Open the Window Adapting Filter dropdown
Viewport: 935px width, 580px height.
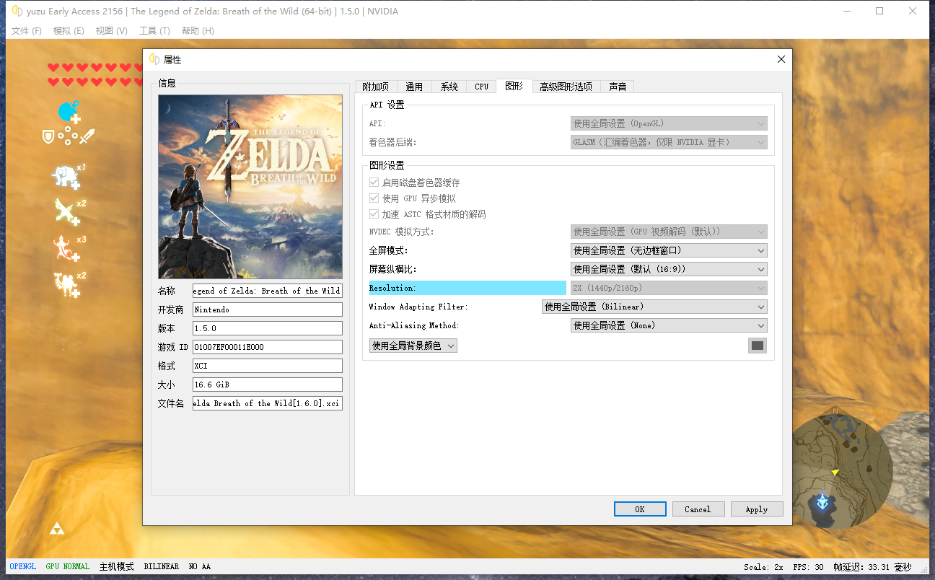(x=654, y=307)
